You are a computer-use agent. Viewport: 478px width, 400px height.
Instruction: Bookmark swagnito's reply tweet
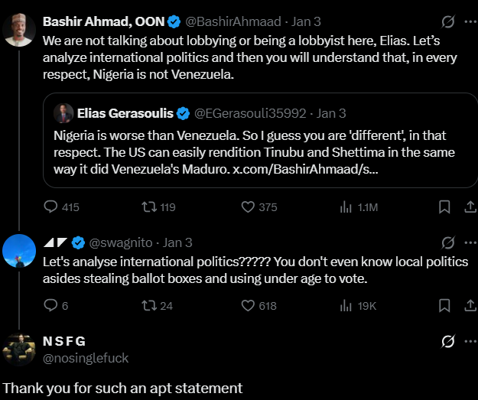point(444,305)
